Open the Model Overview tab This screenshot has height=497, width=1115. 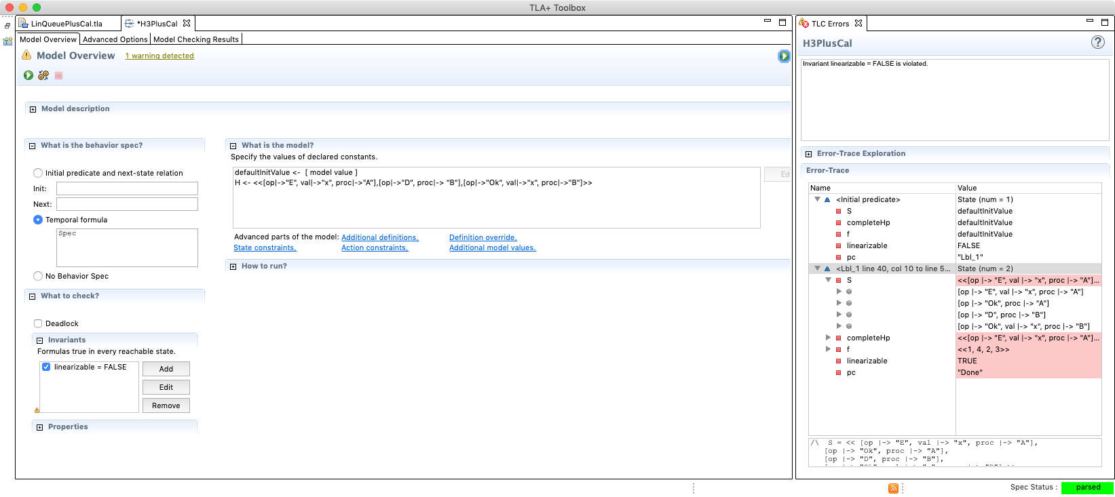(48, 39)
